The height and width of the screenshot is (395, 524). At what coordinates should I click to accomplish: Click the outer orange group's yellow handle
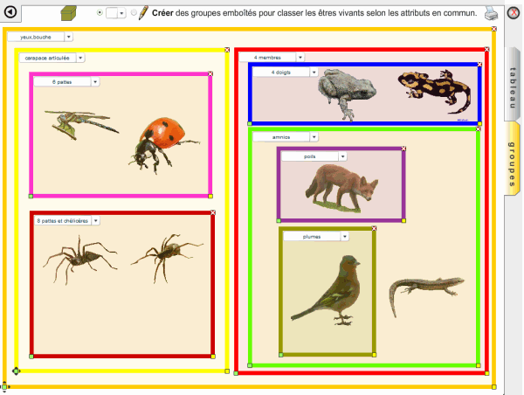pos(494,387)
